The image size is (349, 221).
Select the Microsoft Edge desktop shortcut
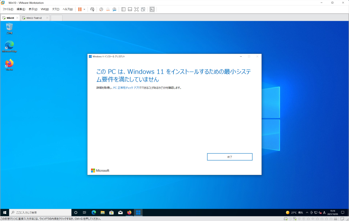coord(9,47)
